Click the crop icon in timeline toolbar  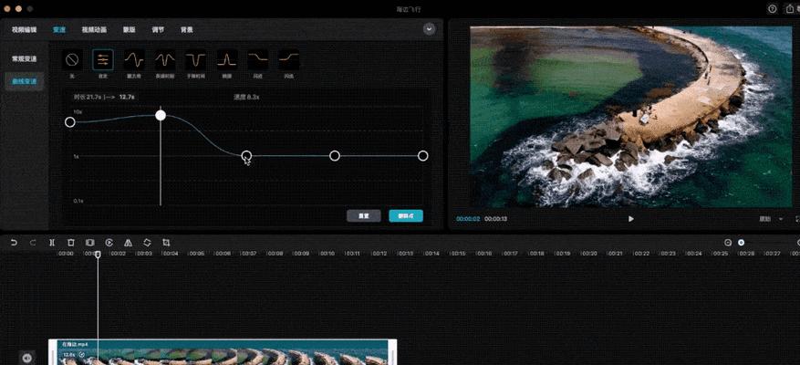point(166,243)
